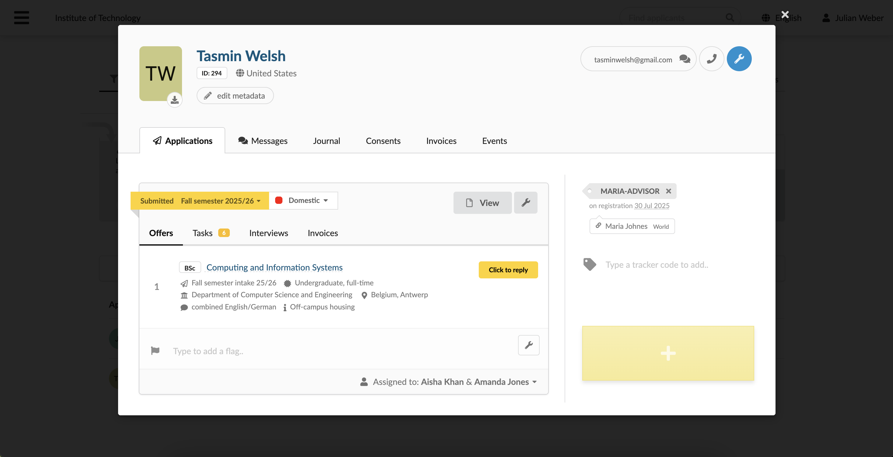893x457 pixels.
Task: Open wrench tools beside View button
Action: tap(526, 203)
